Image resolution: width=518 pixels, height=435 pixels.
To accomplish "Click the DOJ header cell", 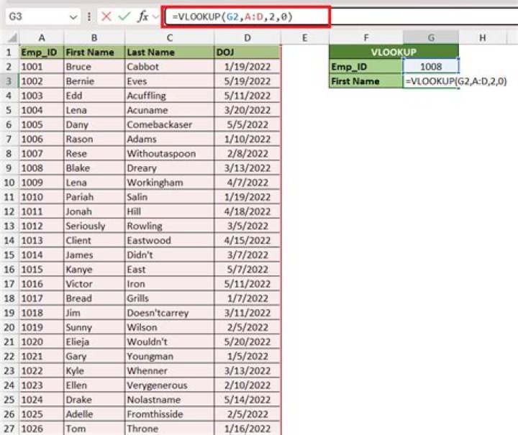I will click(247, 52).
